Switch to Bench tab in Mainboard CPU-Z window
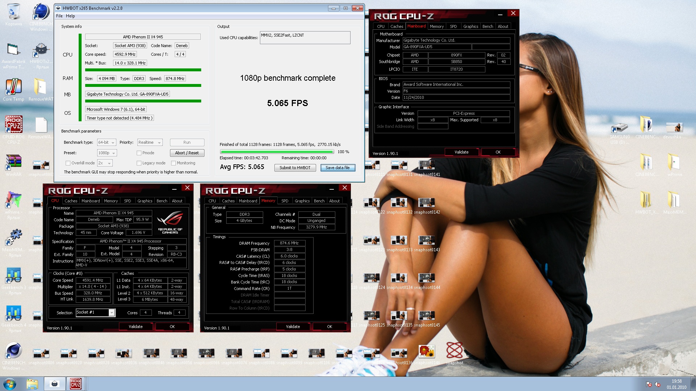 pos(488,26)
